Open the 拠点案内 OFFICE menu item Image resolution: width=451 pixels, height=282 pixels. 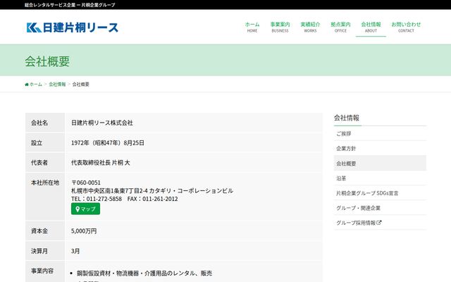(340, 27)
